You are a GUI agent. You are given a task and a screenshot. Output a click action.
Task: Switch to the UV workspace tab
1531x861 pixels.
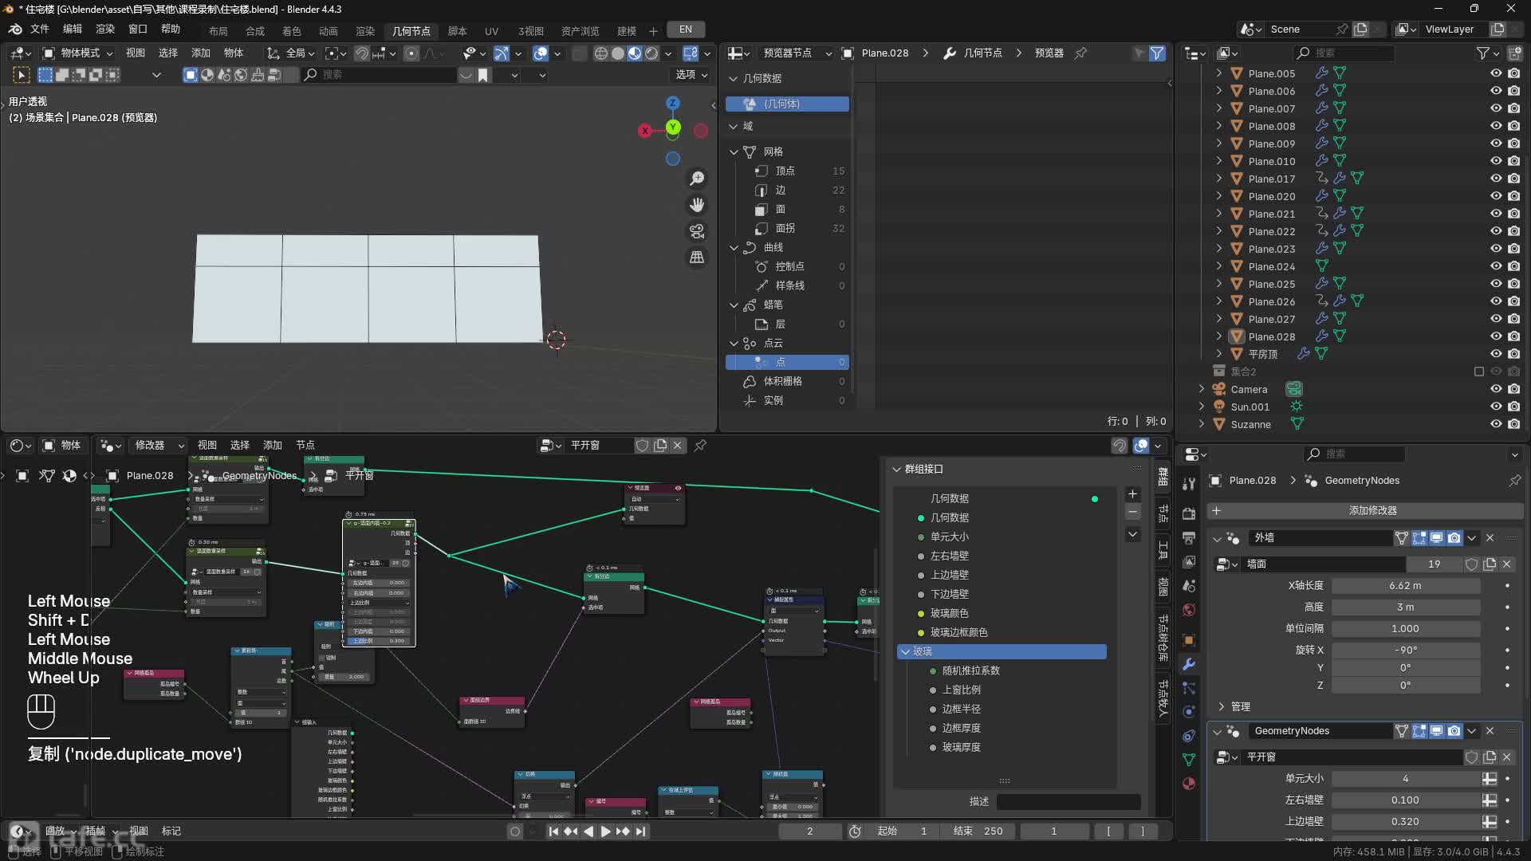(492, 31)
